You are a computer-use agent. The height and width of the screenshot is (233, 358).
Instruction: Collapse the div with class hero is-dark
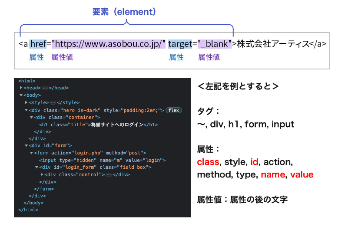(27, 110)
